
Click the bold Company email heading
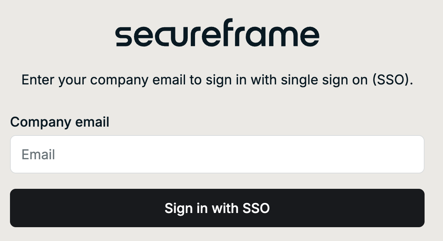[60, 122]
